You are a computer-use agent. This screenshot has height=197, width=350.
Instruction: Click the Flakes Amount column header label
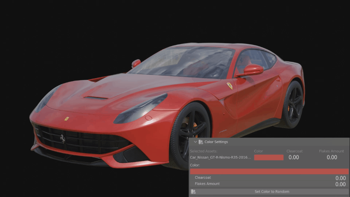(331, 151)
